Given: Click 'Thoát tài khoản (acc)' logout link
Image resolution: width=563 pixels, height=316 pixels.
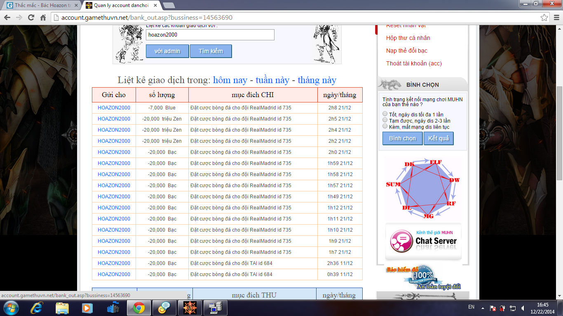Looking at the screenshot, I should pos(414,63).
